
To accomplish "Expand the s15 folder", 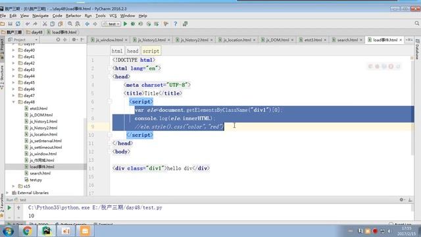I will (x=13, y=186).
